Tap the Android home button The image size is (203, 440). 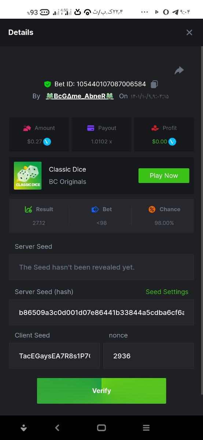click(101, 428)
